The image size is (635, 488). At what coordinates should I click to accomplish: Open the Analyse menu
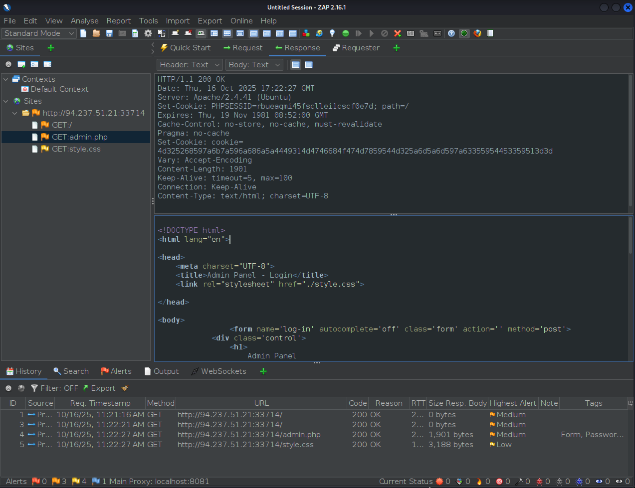pyautogui.click(x=84, y=21)
